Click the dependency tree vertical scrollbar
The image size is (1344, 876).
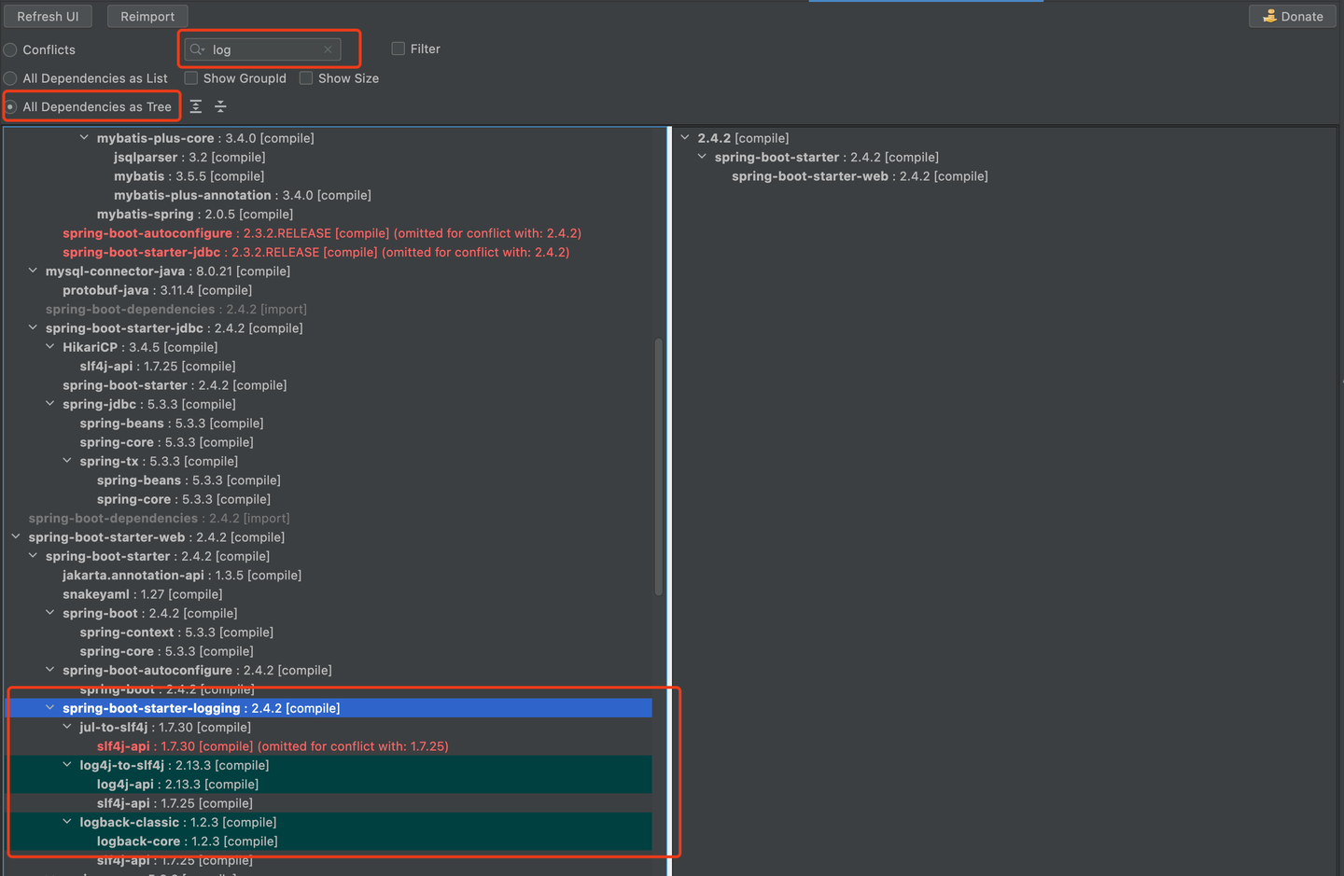[x=658, y=466]
